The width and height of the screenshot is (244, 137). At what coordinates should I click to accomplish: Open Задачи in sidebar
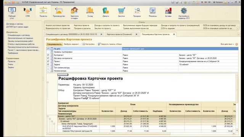11,67
